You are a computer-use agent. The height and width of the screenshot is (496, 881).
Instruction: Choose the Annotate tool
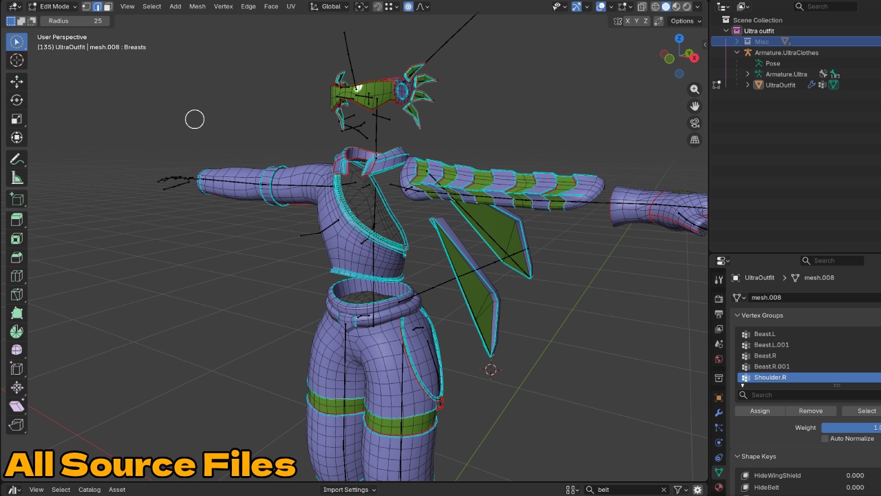(x=17, y=160)
